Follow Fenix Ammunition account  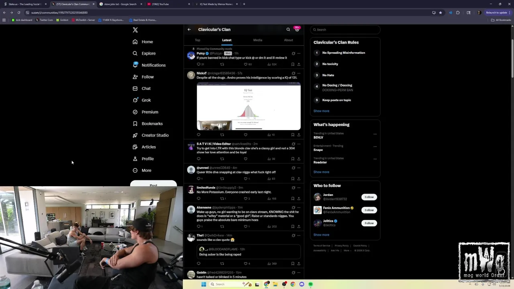point(369,210)
